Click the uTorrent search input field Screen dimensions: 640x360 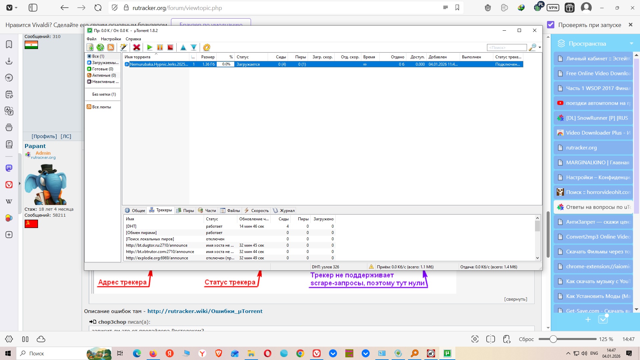pyautogui.click(x=506, y=47)
